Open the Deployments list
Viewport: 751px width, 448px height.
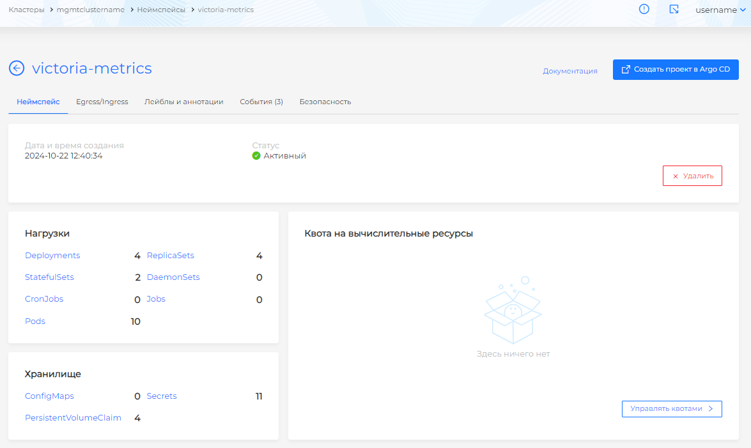[52, 256]
